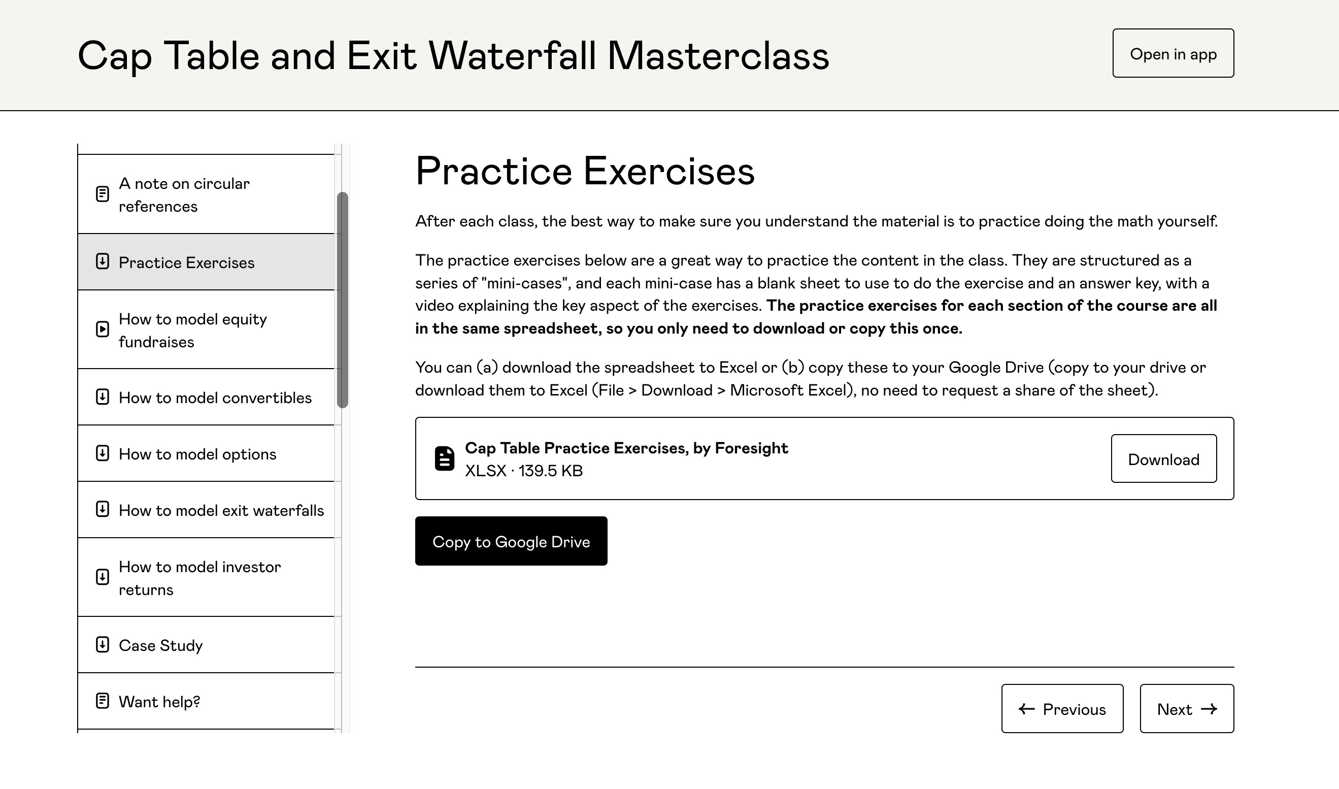
Task: Click the download icon beside Case Study
Action: (102, 644)
